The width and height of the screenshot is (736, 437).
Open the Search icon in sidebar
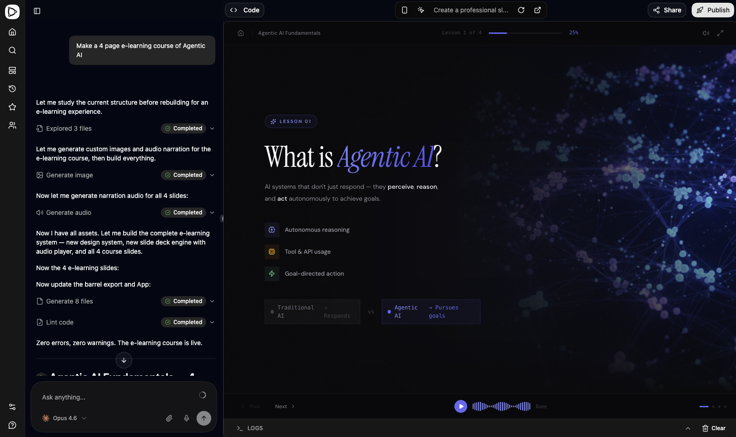pos(12,50)
